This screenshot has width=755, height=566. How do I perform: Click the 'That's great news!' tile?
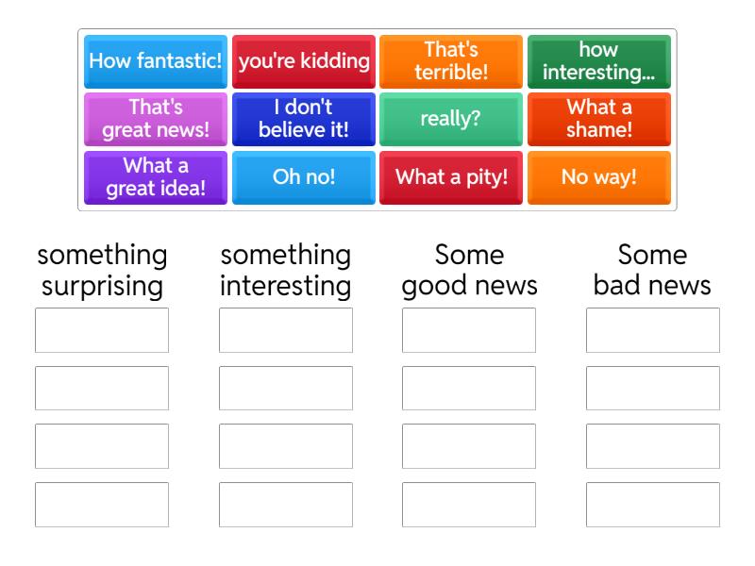156,119
